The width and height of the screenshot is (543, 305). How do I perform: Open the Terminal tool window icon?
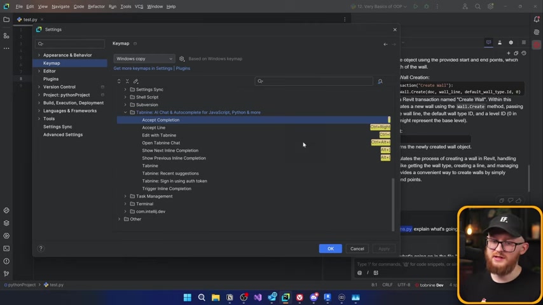[x=6, y=248]
